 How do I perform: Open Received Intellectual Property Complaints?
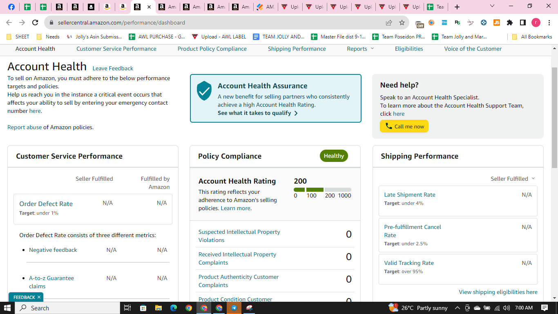237,258
